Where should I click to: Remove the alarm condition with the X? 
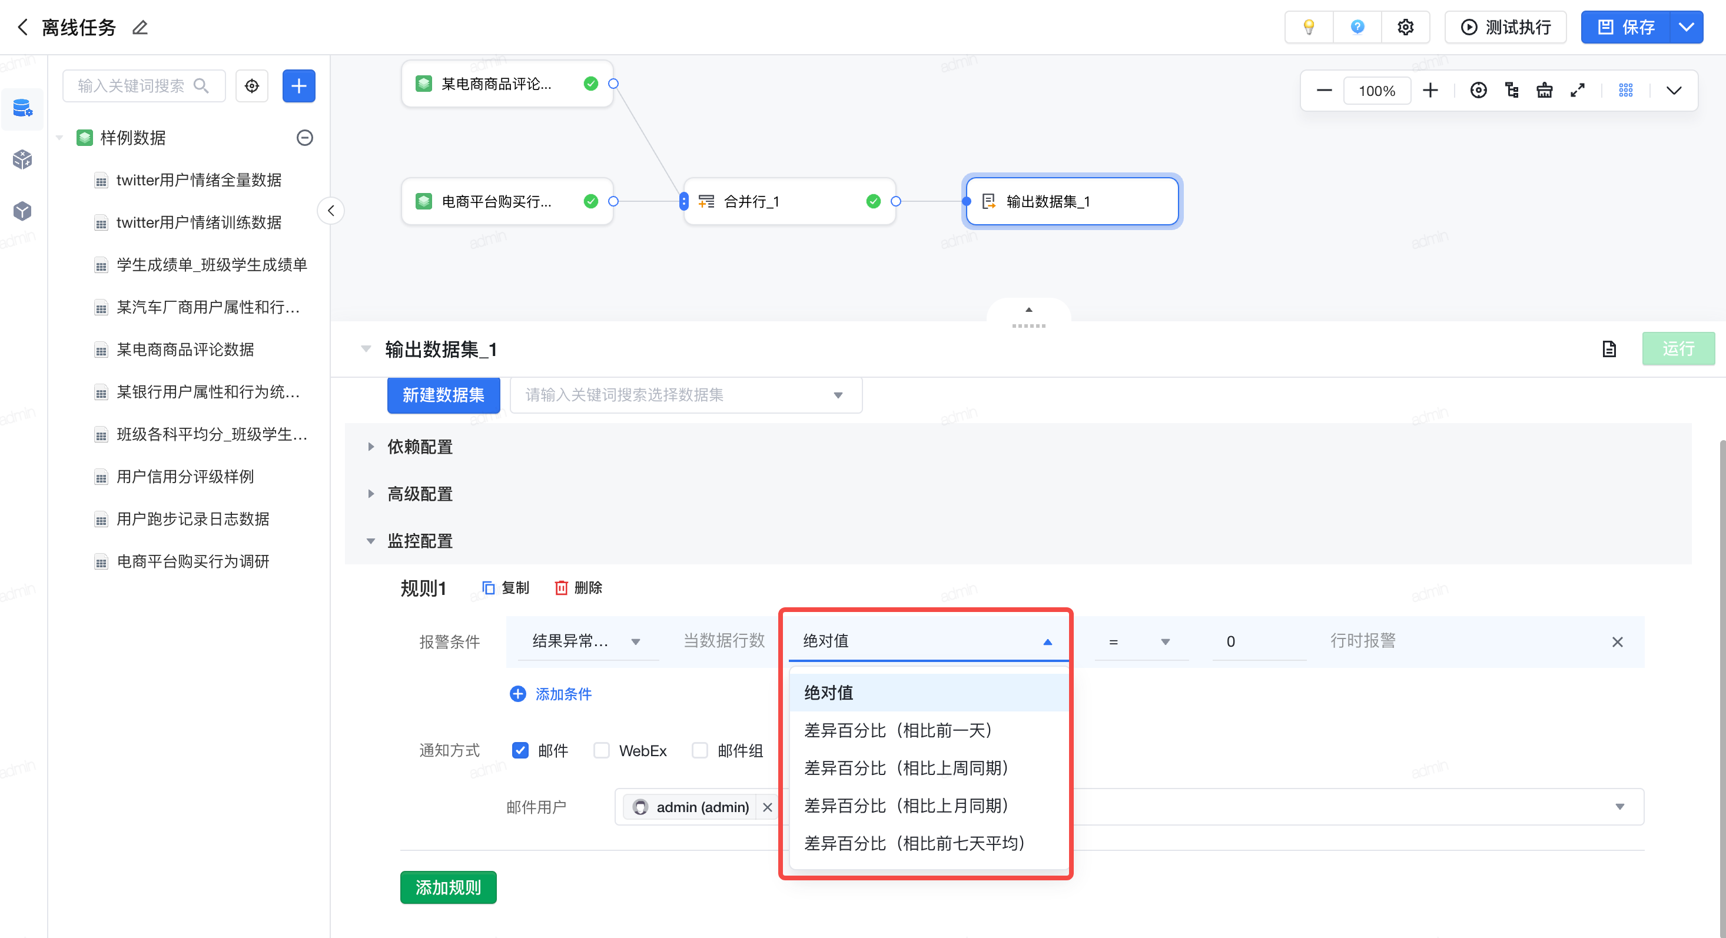click(x=1617, y=642)
